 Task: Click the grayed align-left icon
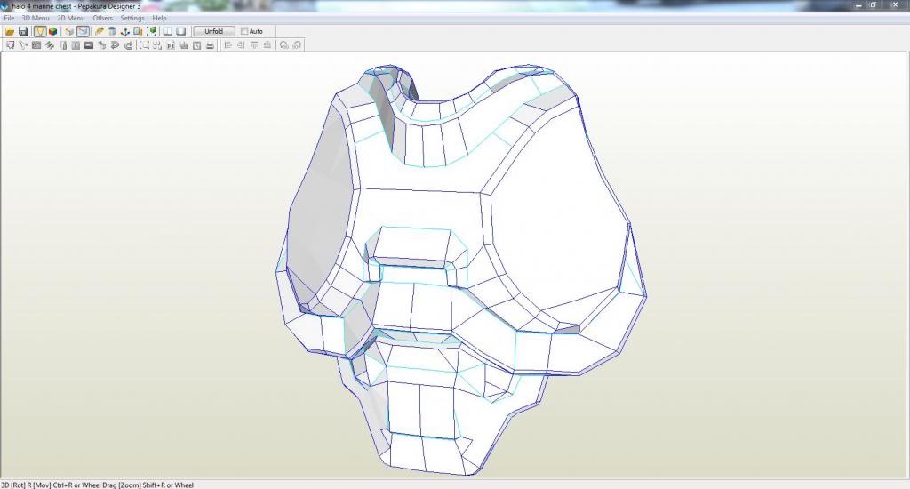tap(228, 44)
